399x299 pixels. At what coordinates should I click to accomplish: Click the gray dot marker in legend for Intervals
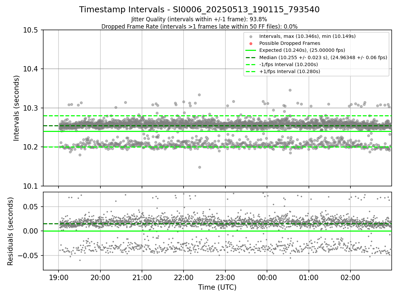click(251, 37)
